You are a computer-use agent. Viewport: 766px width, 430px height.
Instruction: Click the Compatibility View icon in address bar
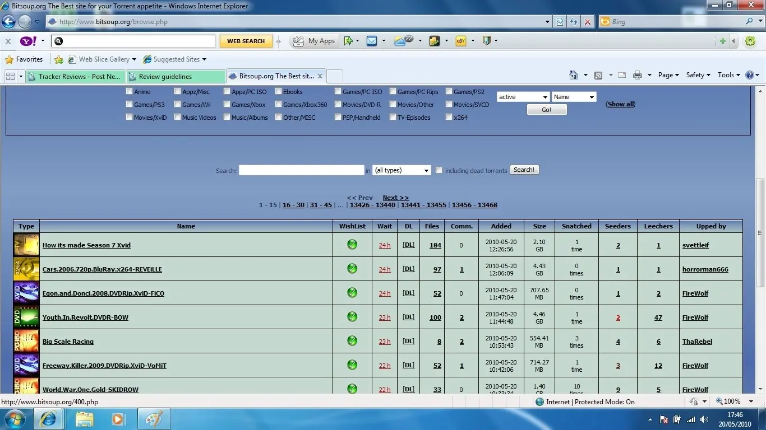[560, 22]
